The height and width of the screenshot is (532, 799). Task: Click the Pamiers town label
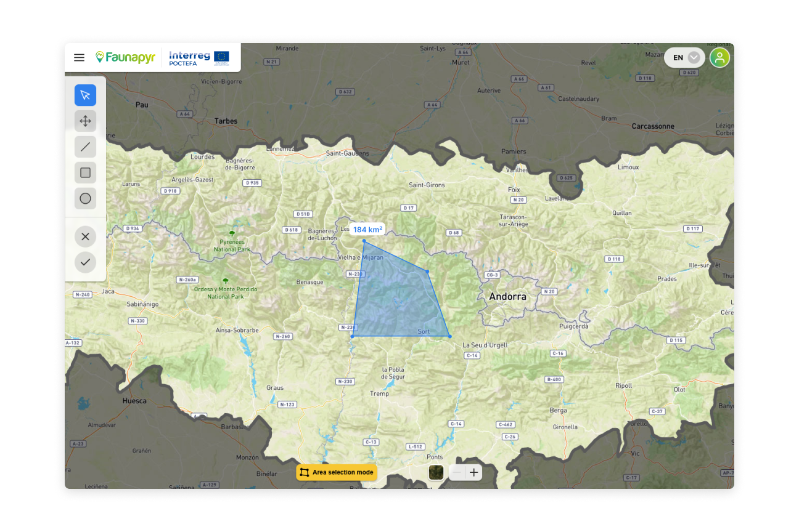514,151
